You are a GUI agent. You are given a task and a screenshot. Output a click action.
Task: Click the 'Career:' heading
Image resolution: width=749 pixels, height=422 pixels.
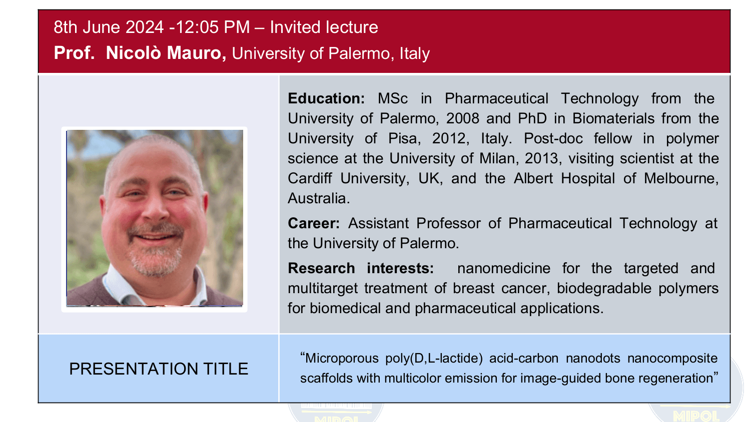314,223
